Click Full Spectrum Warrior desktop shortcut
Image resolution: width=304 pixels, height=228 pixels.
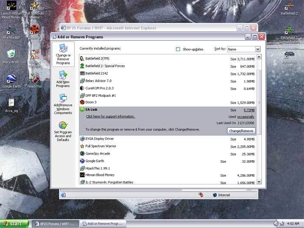34,10
